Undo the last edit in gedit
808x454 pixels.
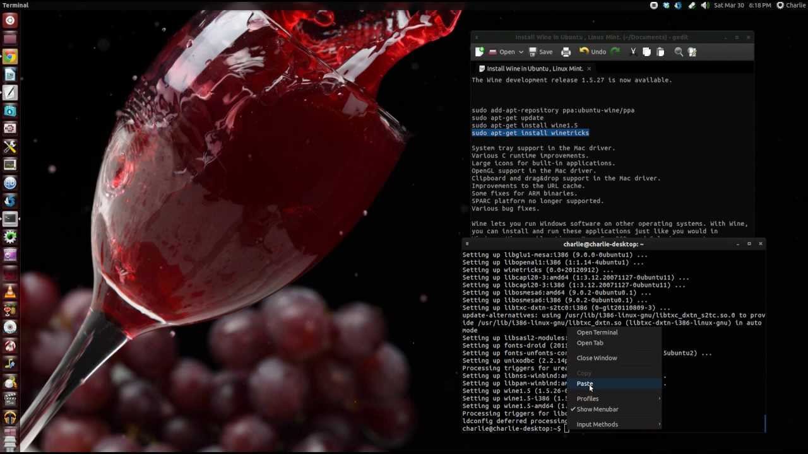[593, 52]
